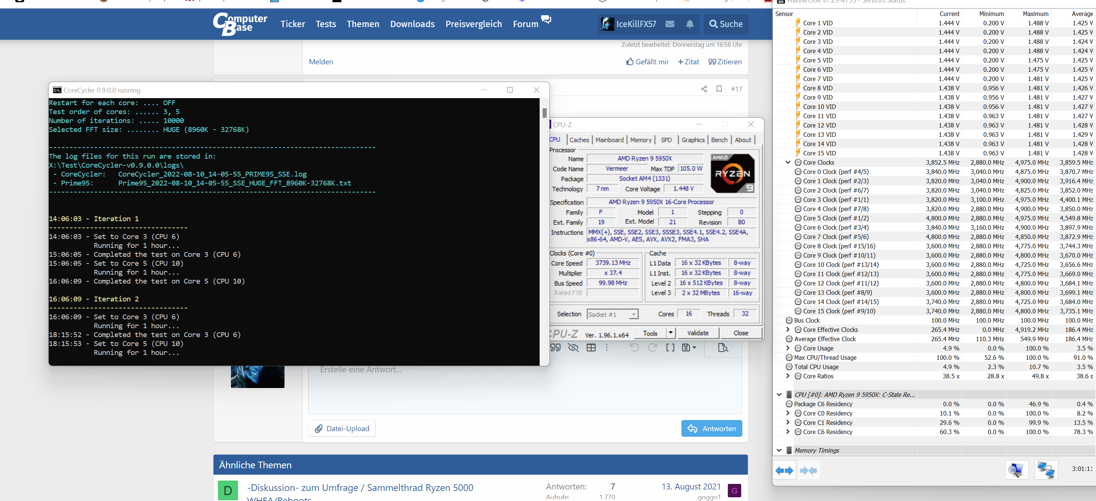
Task: Collapse the CPU C-State Residency section
Action: 779,395
